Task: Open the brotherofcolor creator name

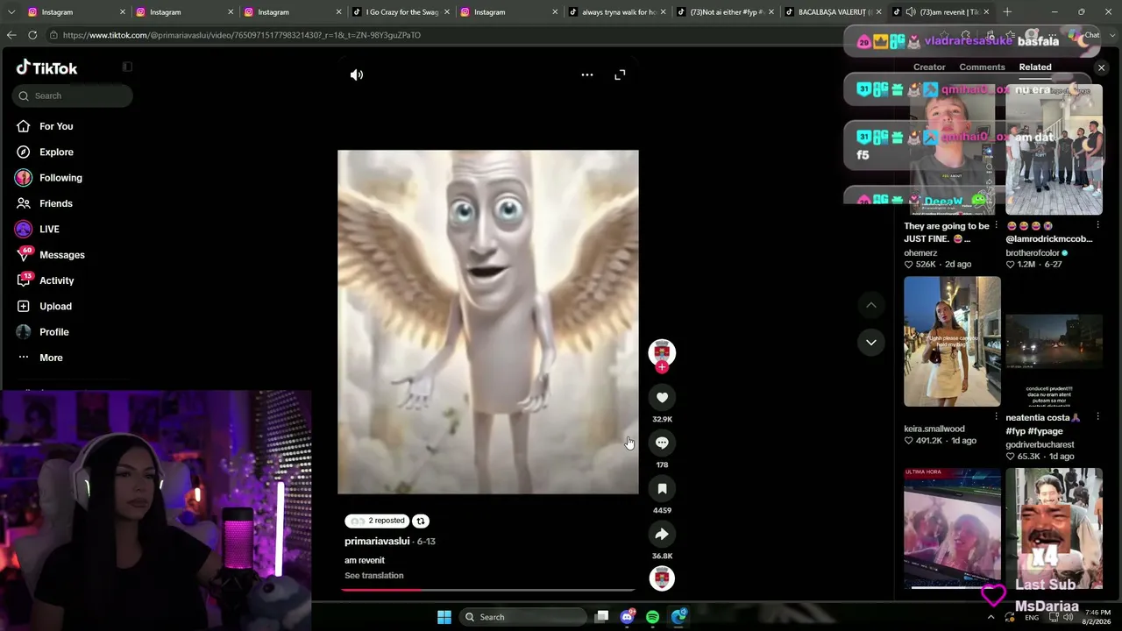Action: [x=1033, y=253]
